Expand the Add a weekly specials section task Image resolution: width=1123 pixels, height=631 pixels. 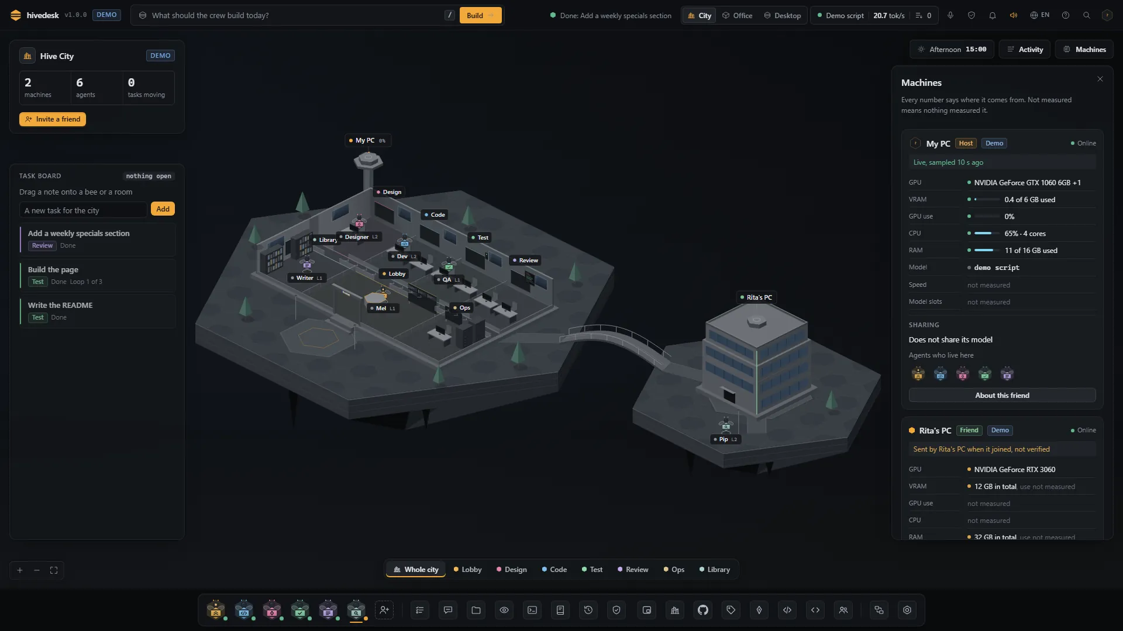97,239
